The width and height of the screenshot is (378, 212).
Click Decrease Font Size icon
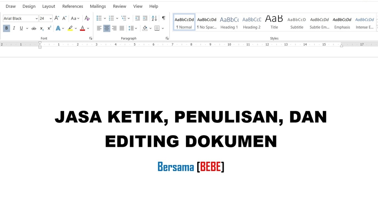[x=64, y=18]
